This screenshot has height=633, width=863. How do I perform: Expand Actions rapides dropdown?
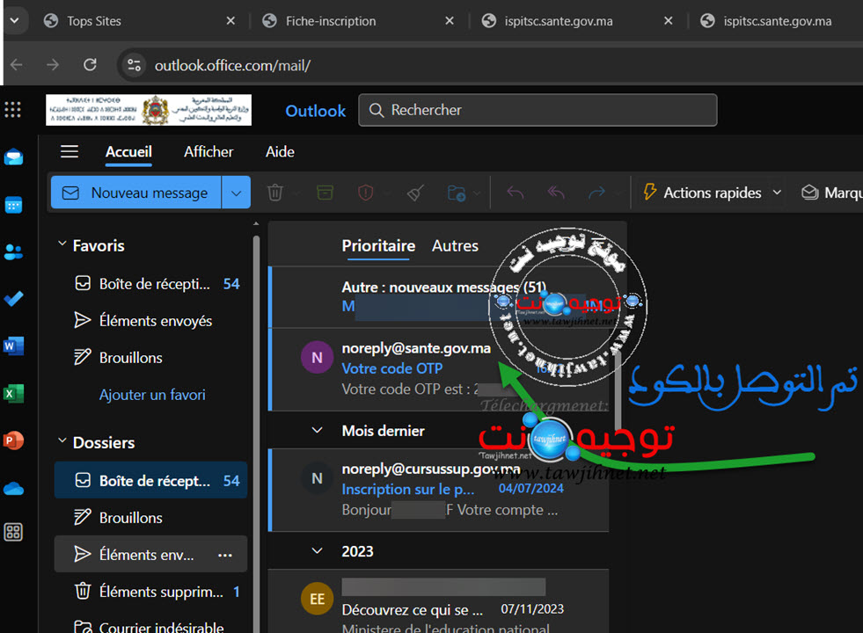(777, 193)
